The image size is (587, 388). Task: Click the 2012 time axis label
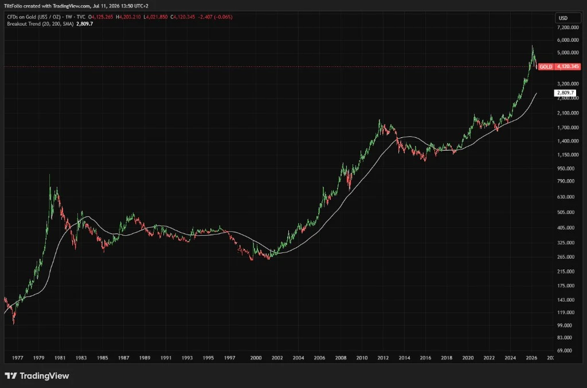(x=383, y=358)
